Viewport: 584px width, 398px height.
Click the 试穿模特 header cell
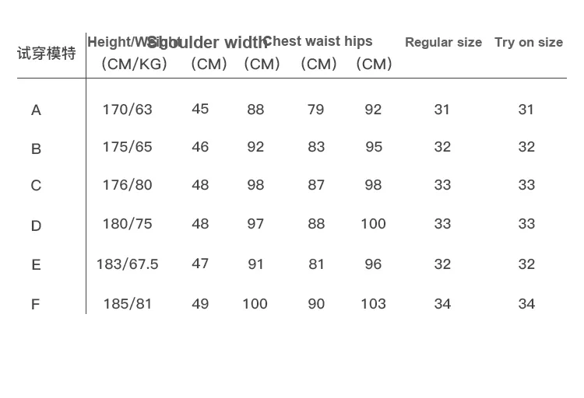[47, 53]
